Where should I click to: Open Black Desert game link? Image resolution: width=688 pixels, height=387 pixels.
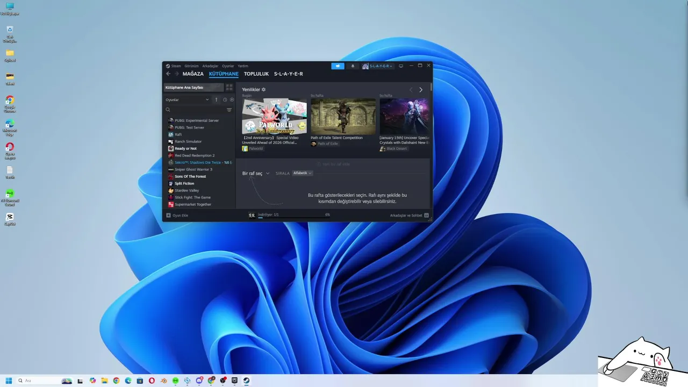coord(393,148)
